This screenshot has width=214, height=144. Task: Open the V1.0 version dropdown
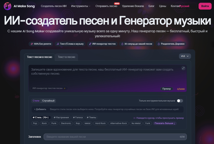[x=185, y=56]
